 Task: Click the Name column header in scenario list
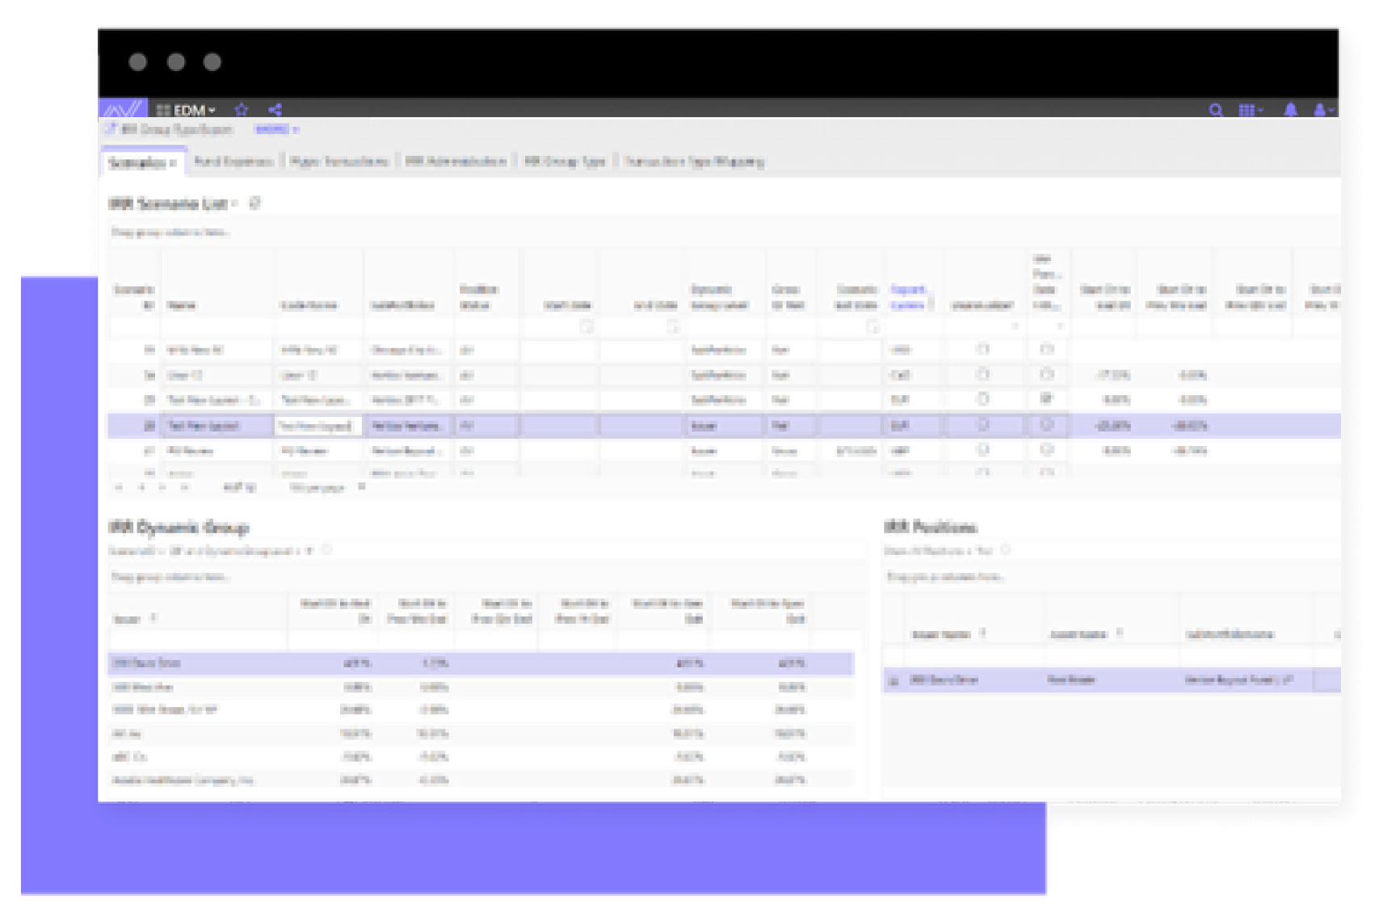coord(182,305)
